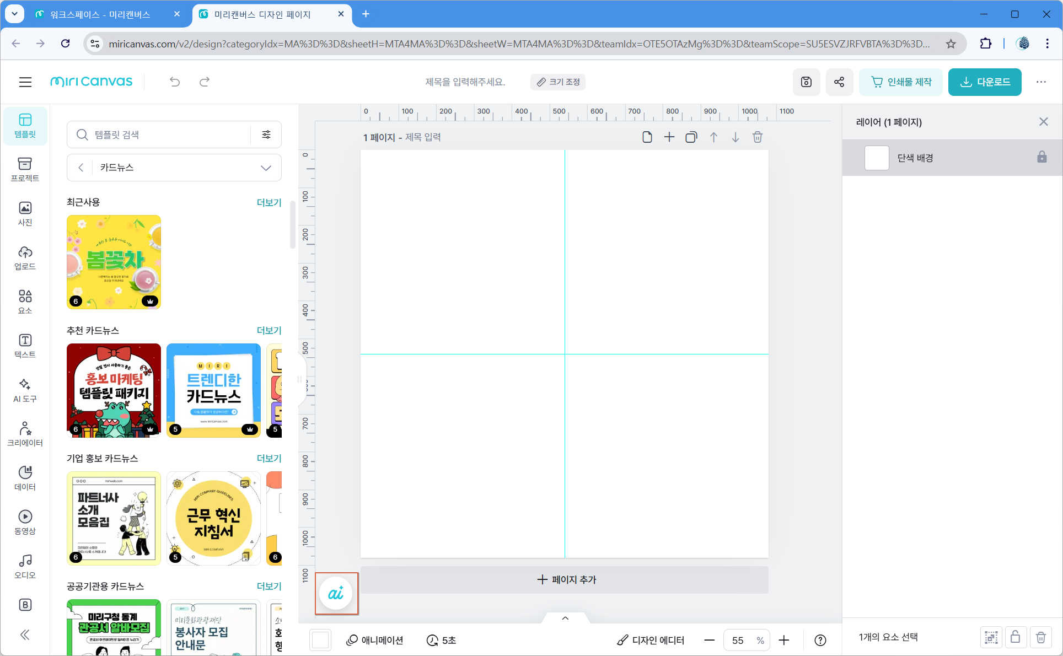Click 페이지 추가 to add a page

click(x=565, y=579)
